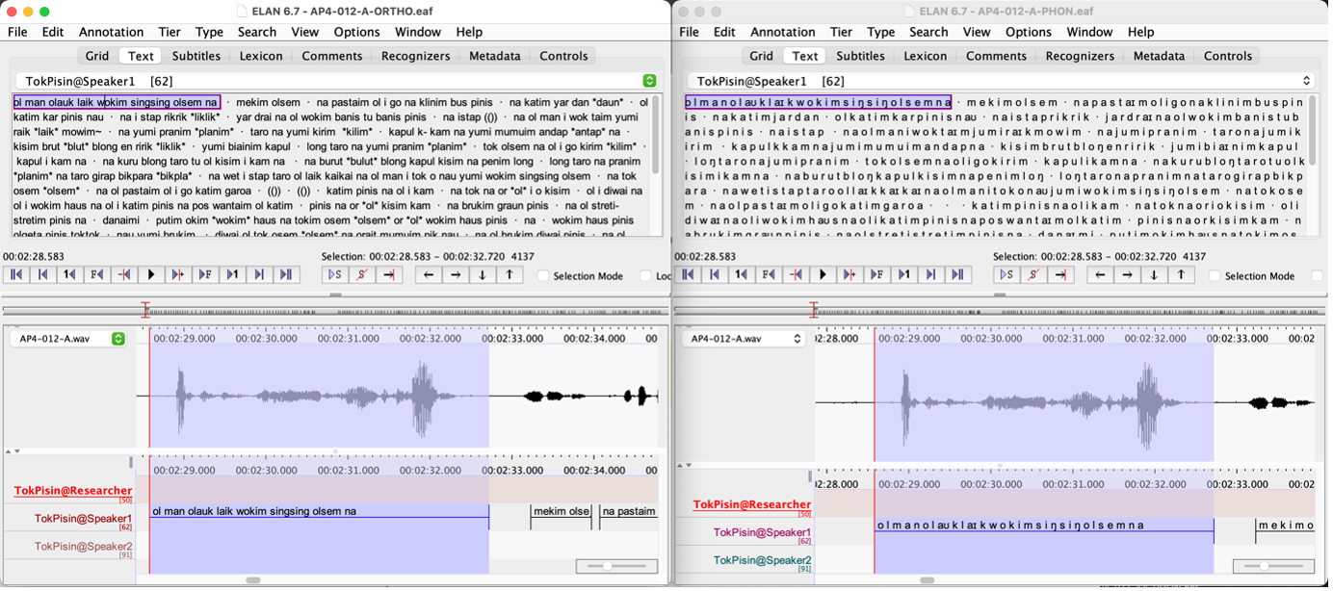1333x591 pixels.
Task: Open Annotation menu in ORTHO window
Action: [x=111, y=32]
